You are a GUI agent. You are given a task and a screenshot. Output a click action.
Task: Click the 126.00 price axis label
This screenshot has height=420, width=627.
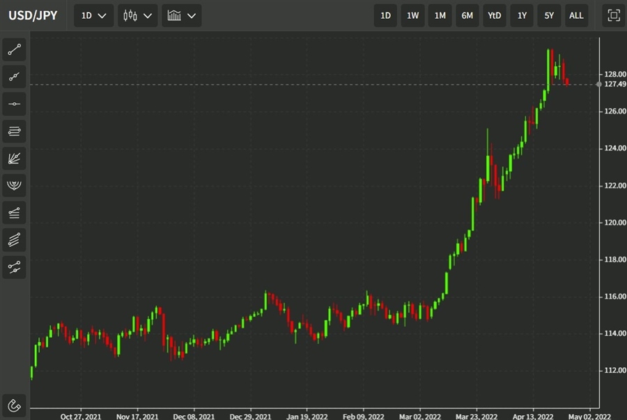(x=615, y=111)
